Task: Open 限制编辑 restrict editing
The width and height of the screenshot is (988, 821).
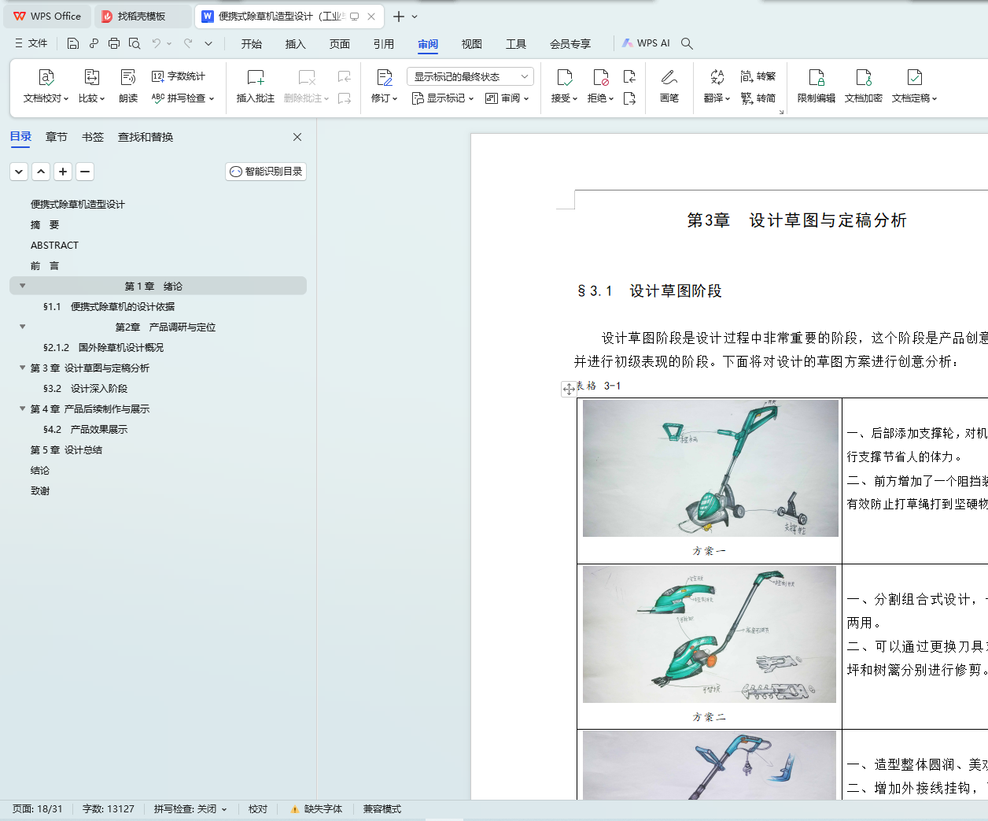Action: click(817, 86)
